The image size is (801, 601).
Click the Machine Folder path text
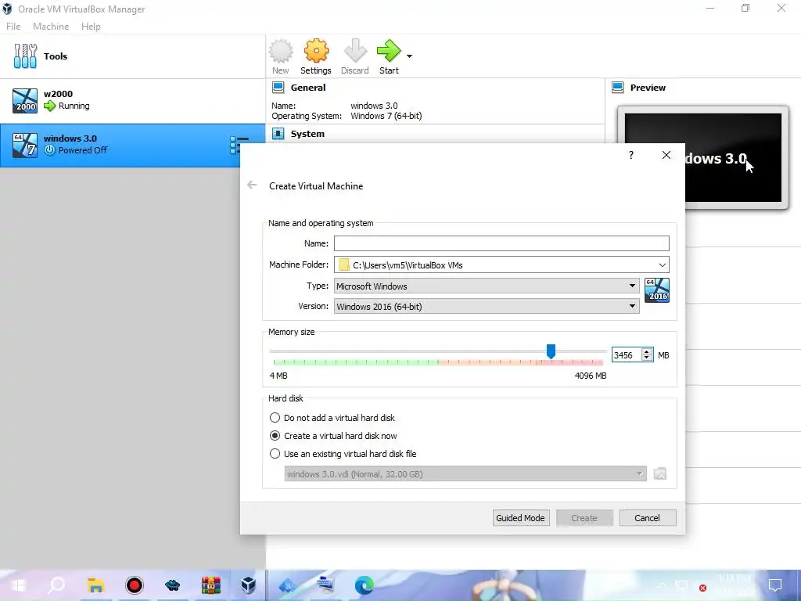point(408,265)
